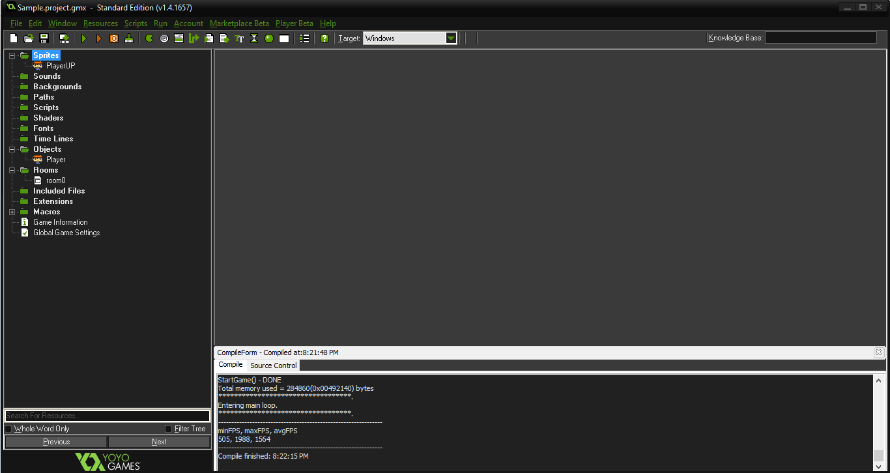Switch to the Compile tab
Image resolution: width=890 pixels, height=473 pixels.
[231, 365]
